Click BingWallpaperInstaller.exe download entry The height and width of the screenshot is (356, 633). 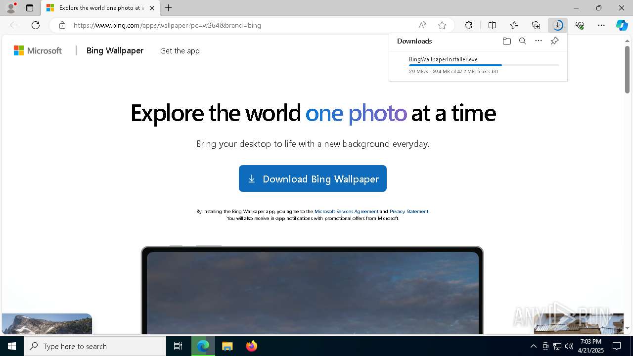point(478,65)
